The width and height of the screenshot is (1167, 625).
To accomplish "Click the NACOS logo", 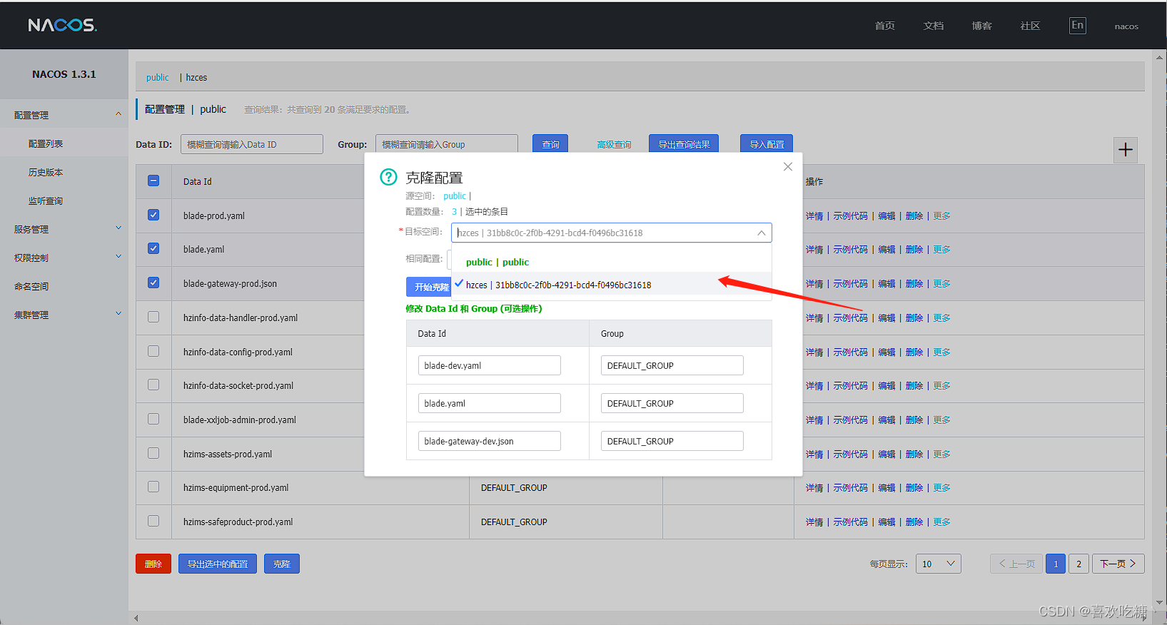I will [x=63, y=25].
